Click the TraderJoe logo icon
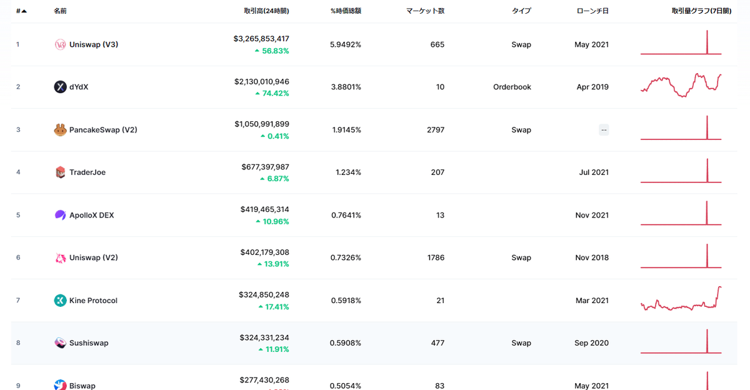This screenshot has width=750, height=390. (60, 172)
